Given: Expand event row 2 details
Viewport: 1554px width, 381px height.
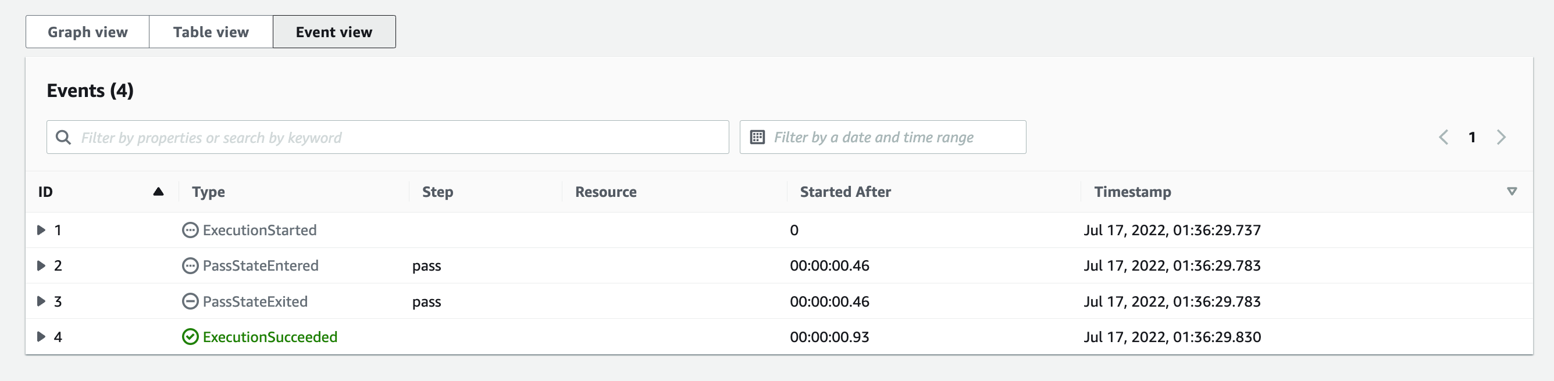Looking at the screenshot, I should (41, 265).
